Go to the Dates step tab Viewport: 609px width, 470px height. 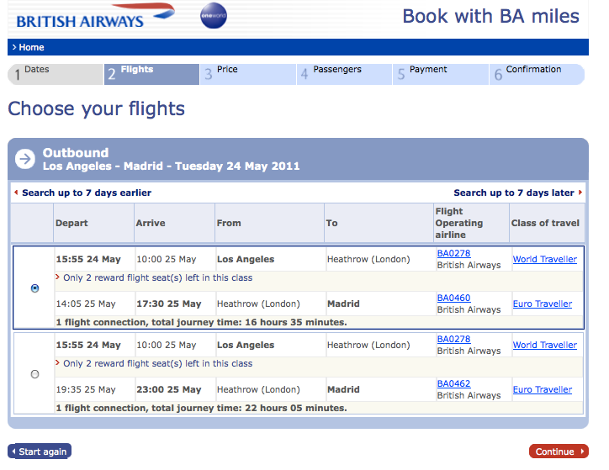[56, 74]
